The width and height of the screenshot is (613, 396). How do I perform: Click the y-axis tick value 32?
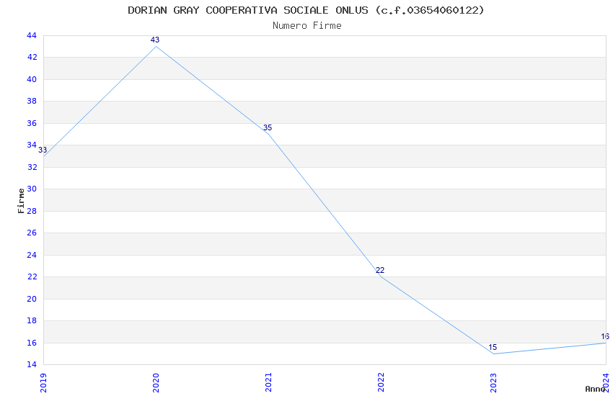point(32,167)
